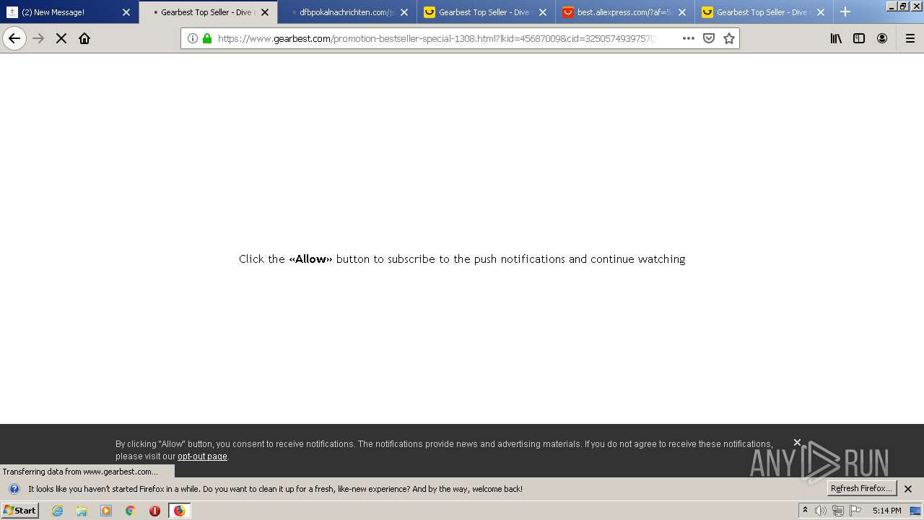924x520 pixels.
Task: Launch Internet Explorer from taskbar
Action: [x=58, y=511]
